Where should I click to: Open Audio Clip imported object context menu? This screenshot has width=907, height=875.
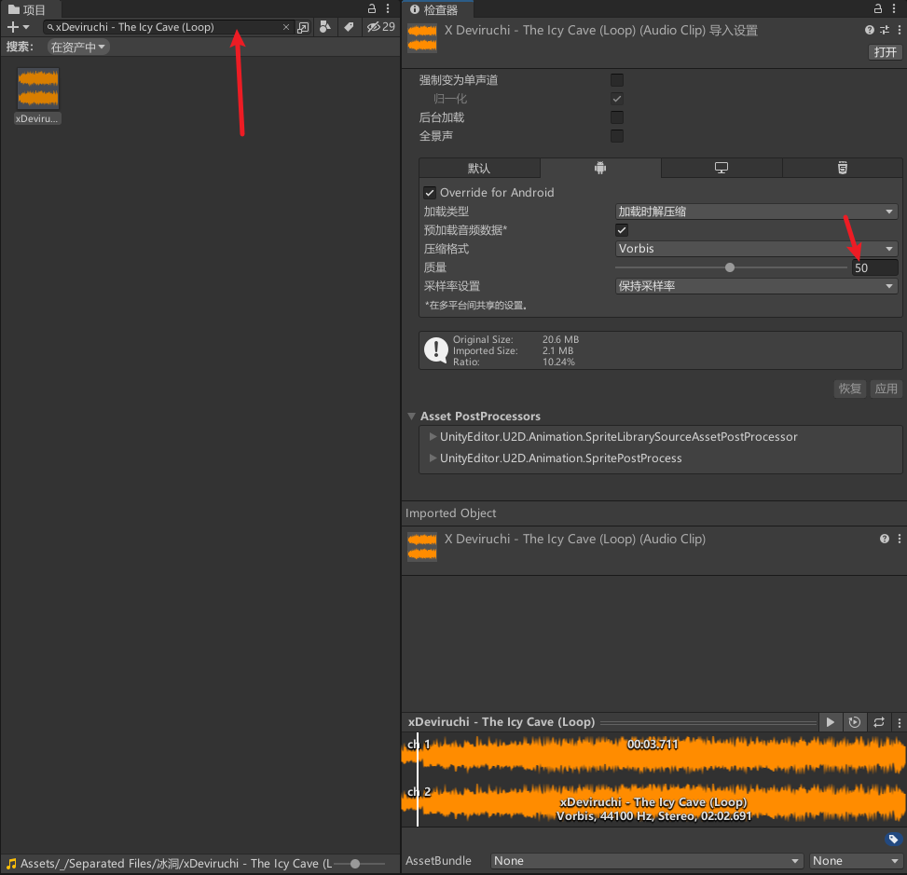coord(899,539)
